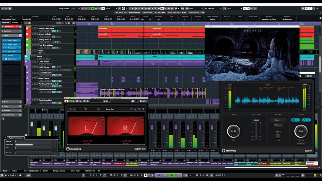Select the Object Selection arrow tool
The image size is (322, 181).
click(x=132, y=8)
